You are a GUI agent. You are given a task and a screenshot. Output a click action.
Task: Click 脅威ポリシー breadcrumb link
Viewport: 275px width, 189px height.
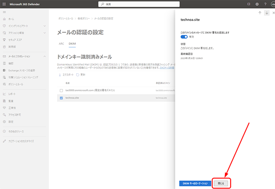(84, 18)
